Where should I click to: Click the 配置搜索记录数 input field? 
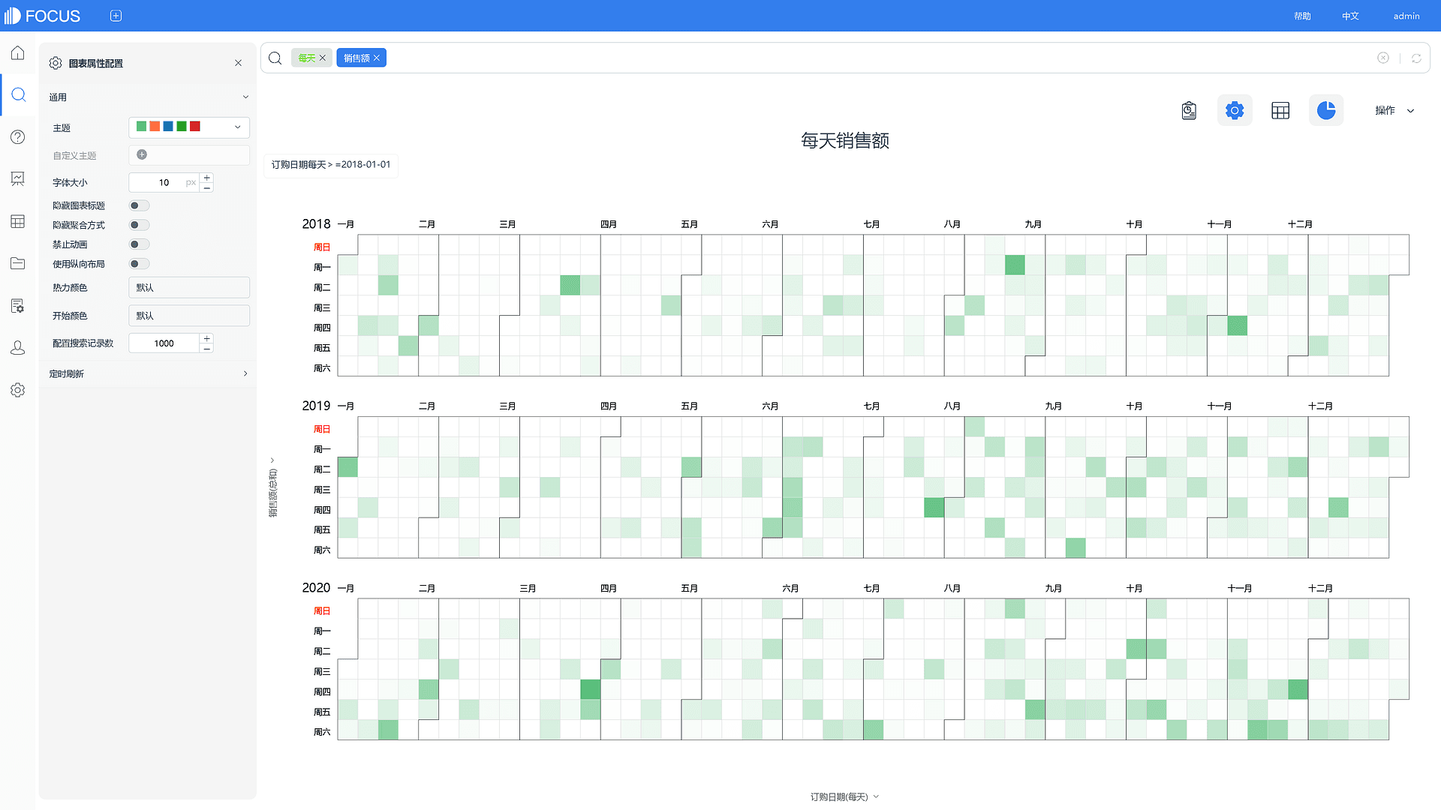(164, 343)
